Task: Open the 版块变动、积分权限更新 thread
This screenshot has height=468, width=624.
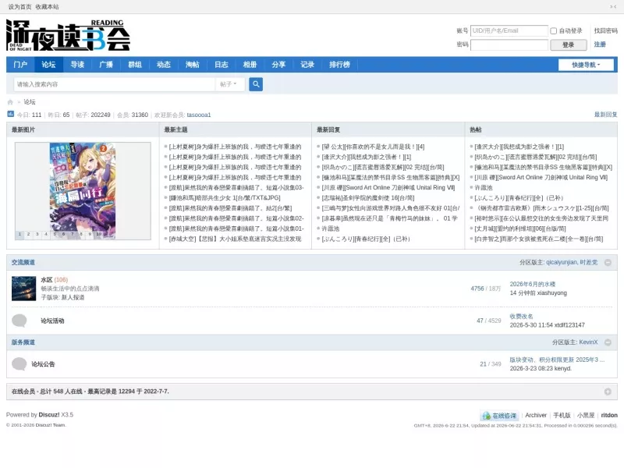Action: (x=557, y=360)
